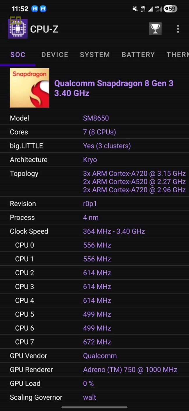Viewport: 189px width, 411px height.
Task: Tap the first blue notification icon
Action: point(35,9)
